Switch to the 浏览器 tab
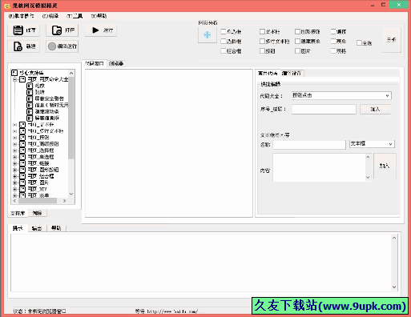Image resolution: width=411 pixels, height=317 pixels. [116, 63]
